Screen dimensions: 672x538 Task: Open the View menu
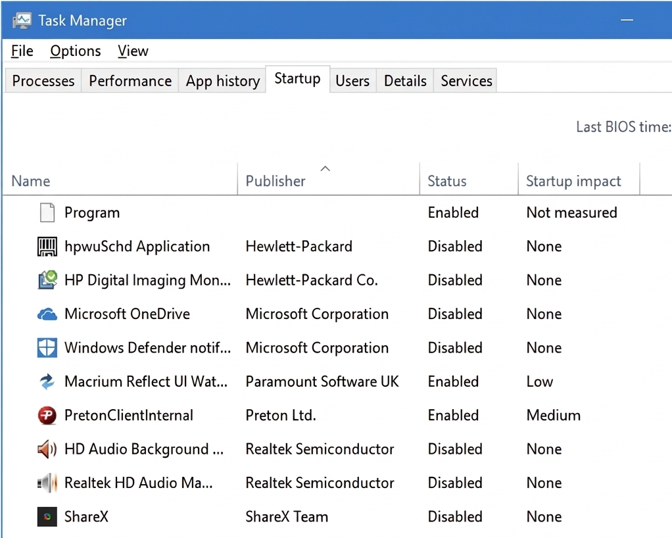[x=133, y=51]
